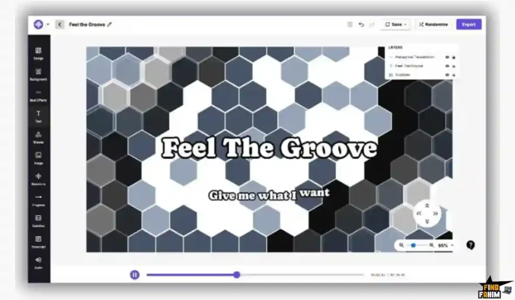Toggle visibility of Feel The Groove layer

pos(448,66)
